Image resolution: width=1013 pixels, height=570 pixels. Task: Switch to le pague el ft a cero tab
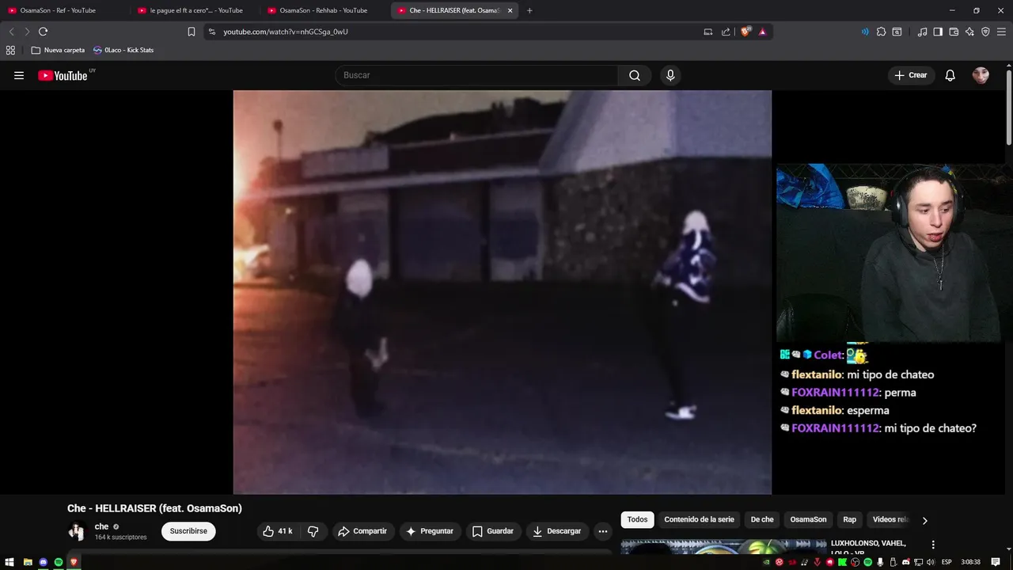click(x=195, y=10)
